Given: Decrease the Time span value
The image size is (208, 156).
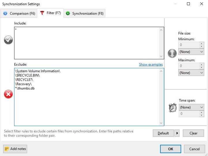Looking at the screenshot, I should [x=201, y=115].
